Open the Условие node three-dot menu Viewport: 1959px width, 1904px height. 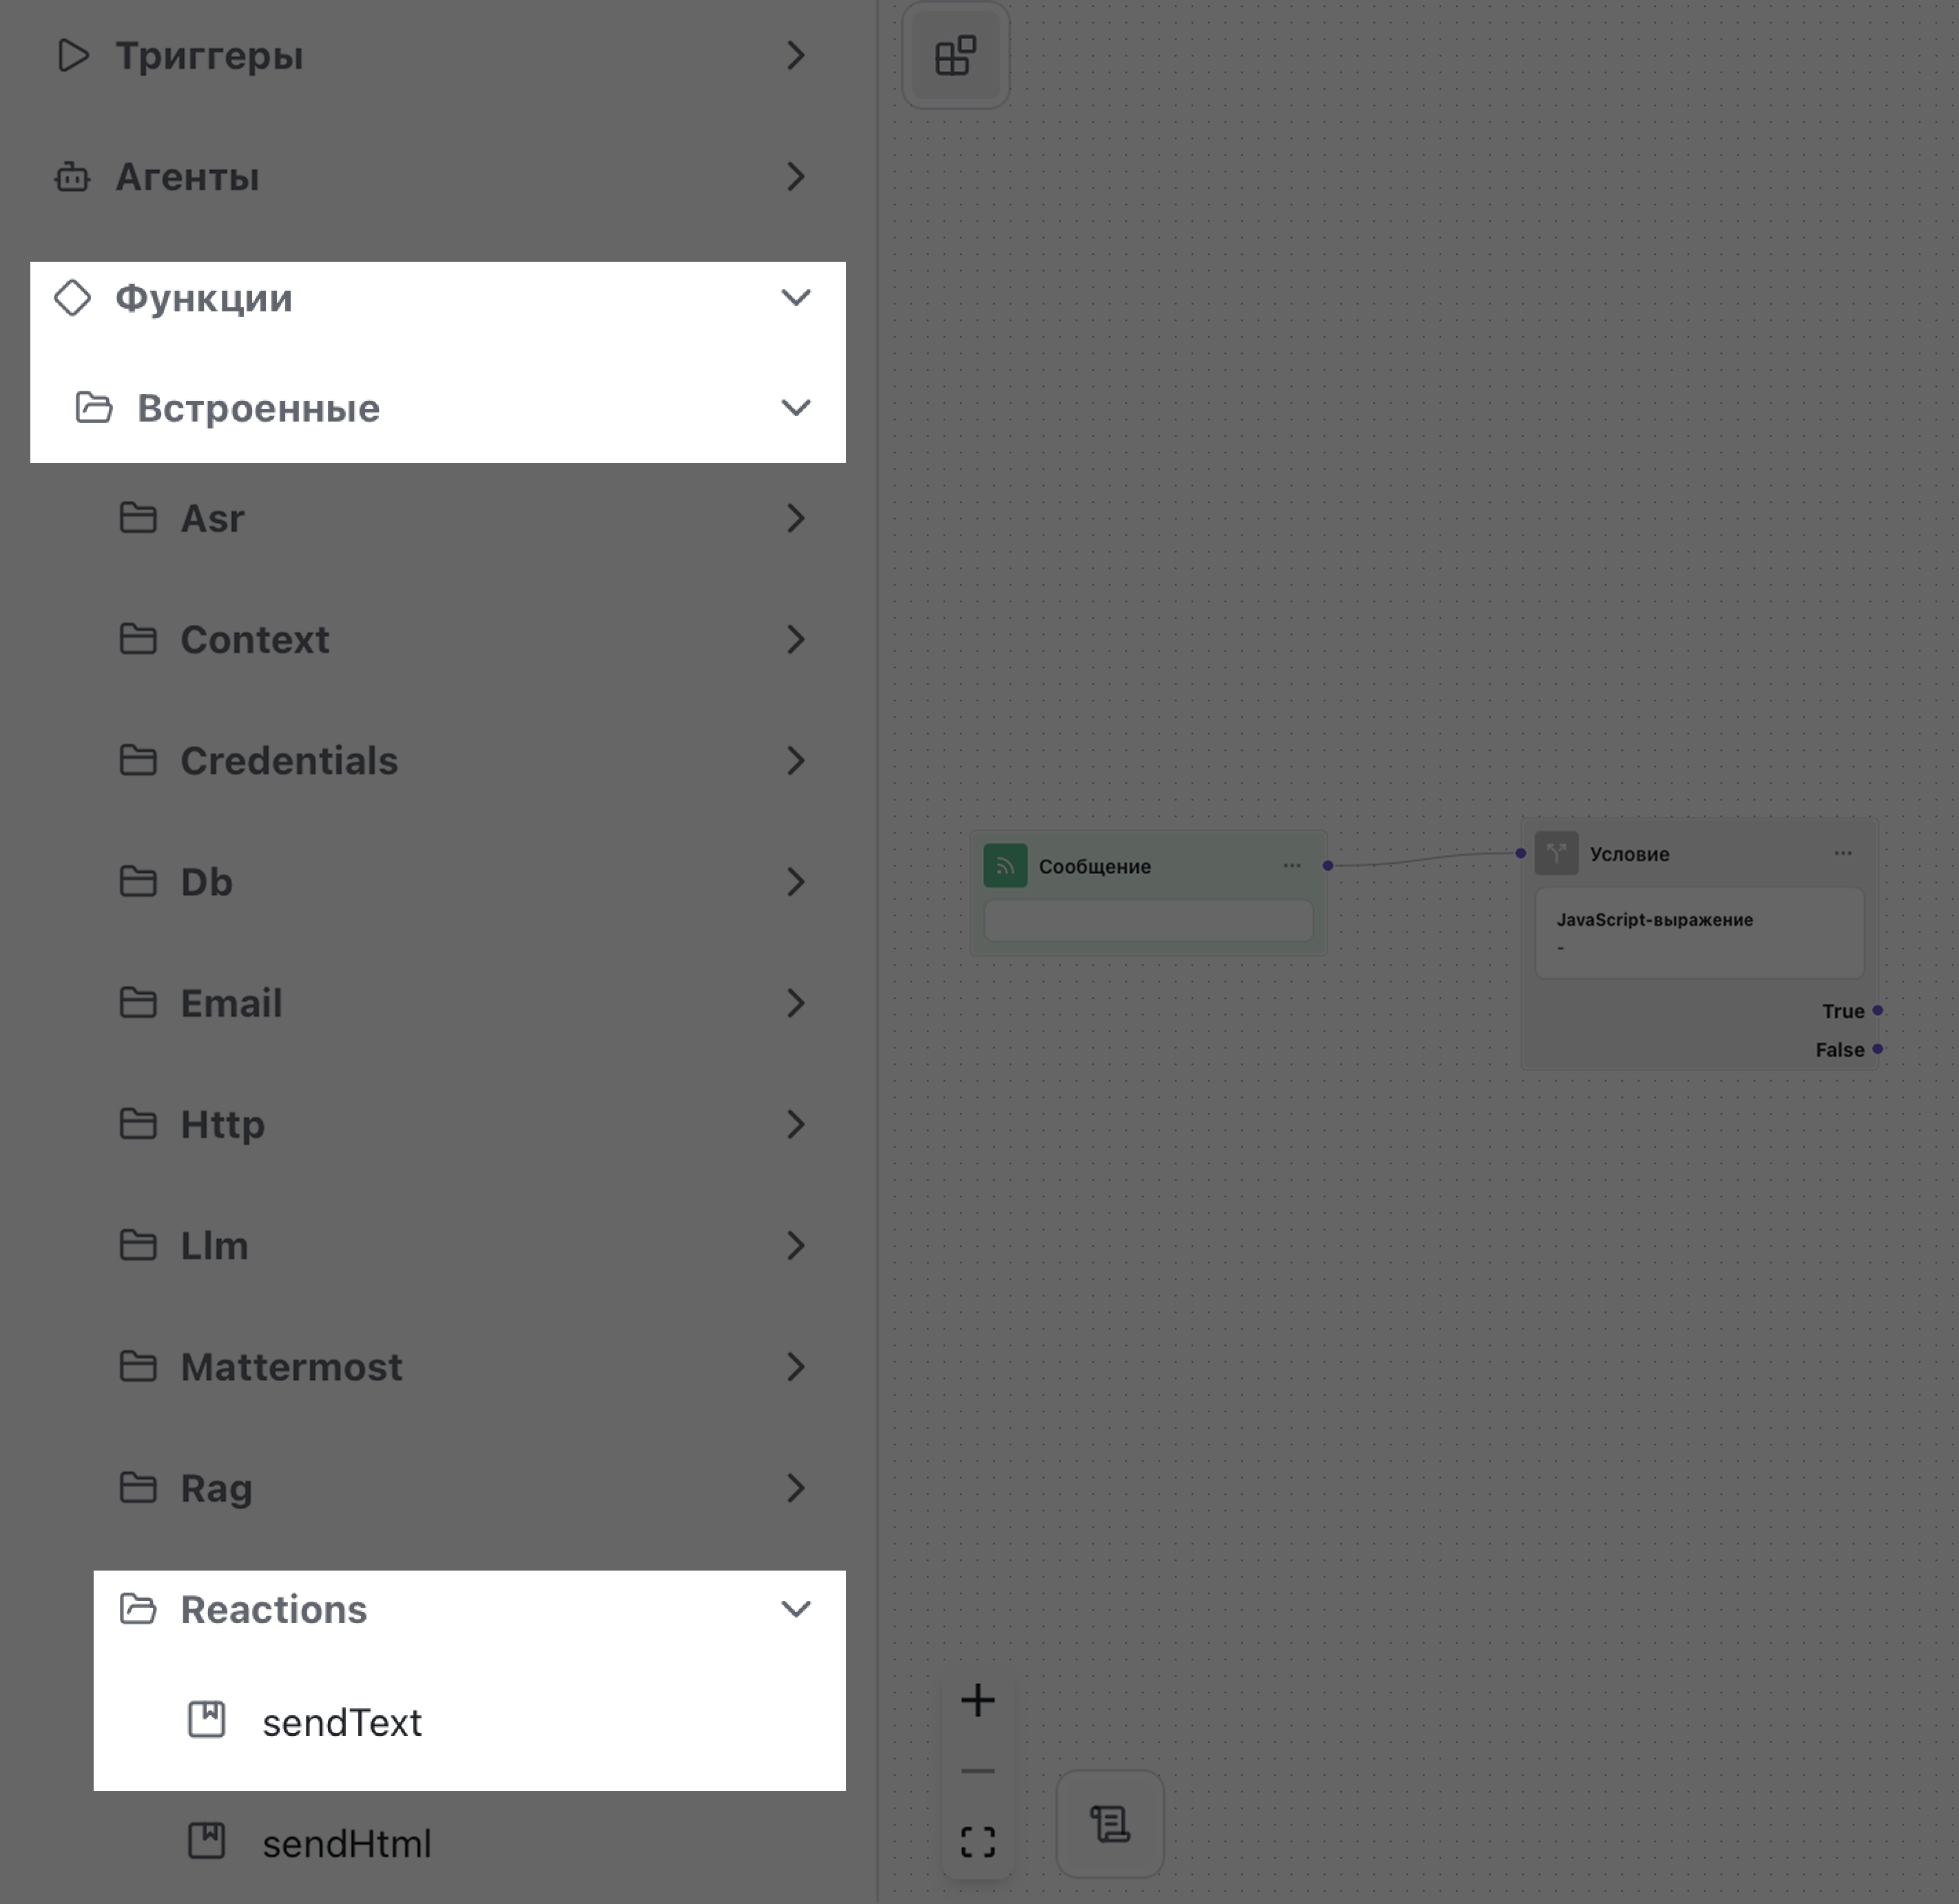pyautogui.click(x=1842, y=854)
